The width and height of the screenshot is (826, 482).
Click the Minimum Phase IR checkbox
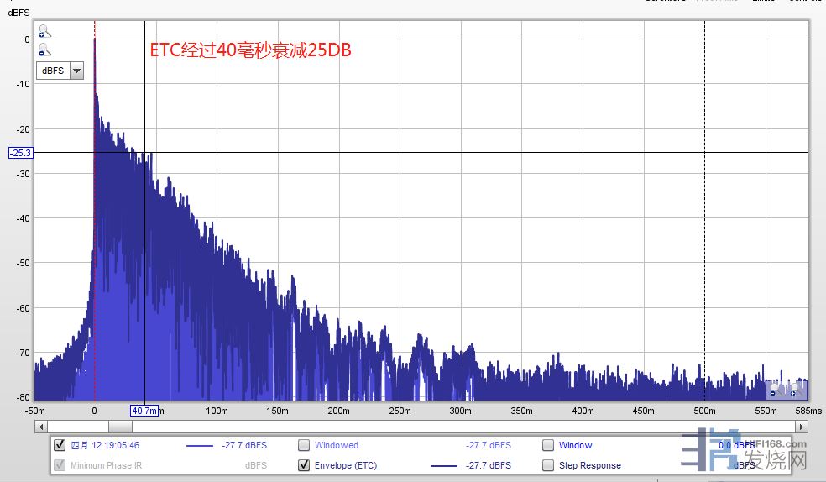[60, 465]
